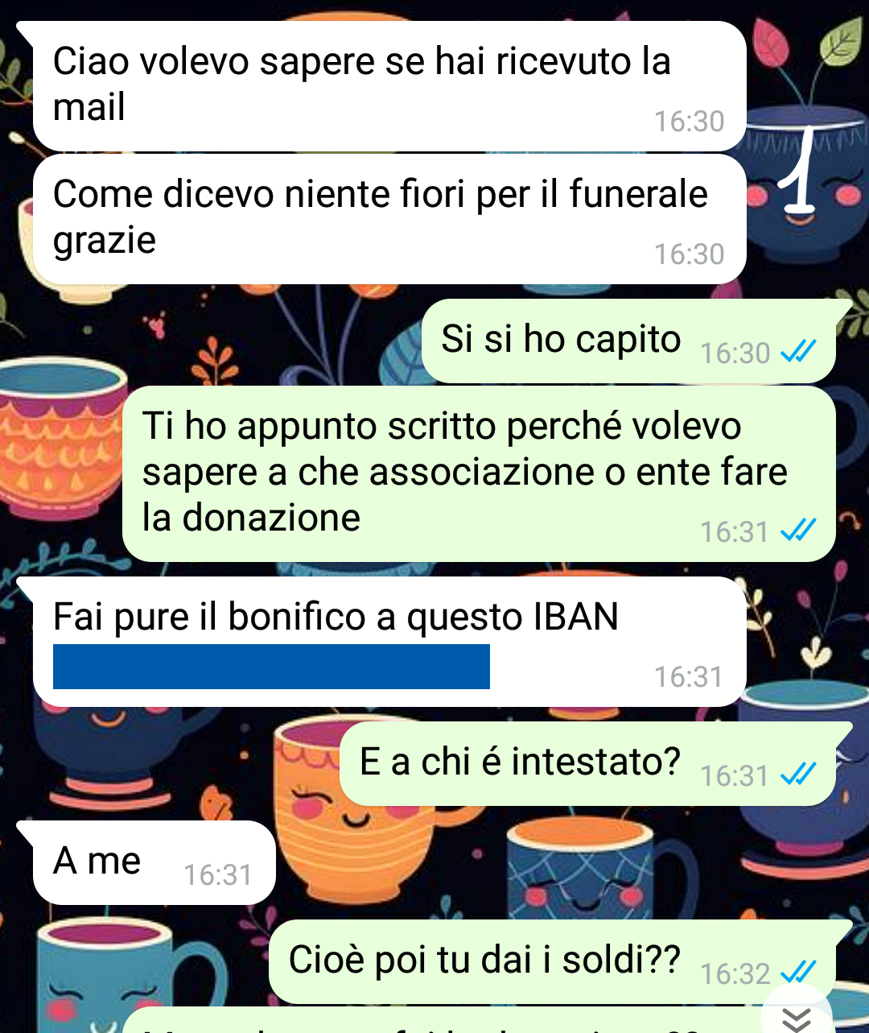Select the 'Fai pure il bonifico a questo IBAN' message
Image resolution: width=869 pixels, height=1033 pixels.
(x=389, y=642)
